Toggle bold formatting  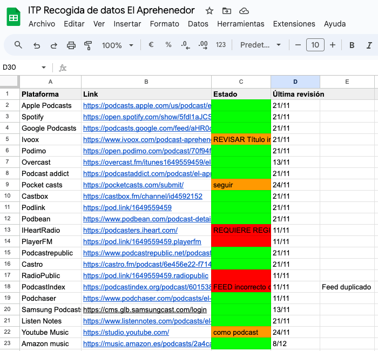(x=352, y=45)
